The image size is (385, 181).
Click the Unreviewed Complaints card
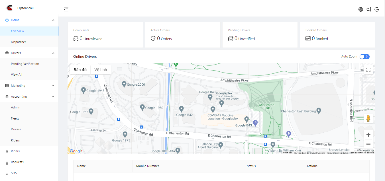[105, 35]
